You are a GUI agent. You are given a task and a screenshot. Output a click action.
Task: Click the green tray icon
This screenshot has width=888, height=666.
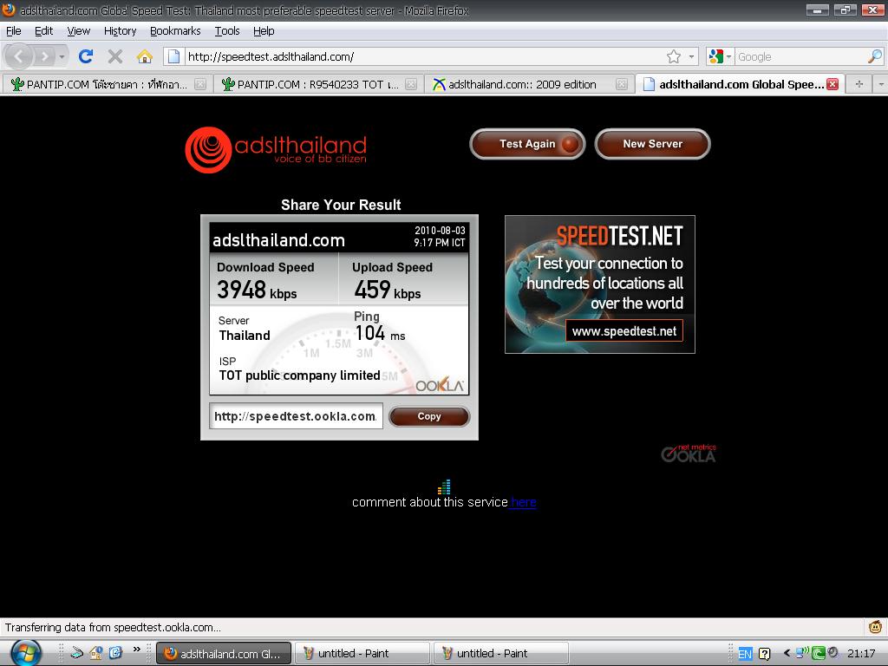pyautogui.click(x=818, y=653)
